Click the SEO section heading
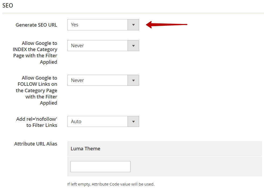264x188 pixels. [x=8, y=5]
